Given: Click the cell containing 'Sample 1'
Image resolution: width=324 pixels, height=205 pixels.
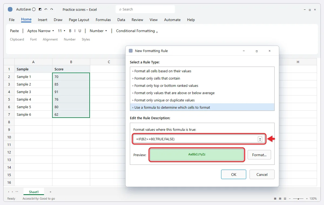Looking at the screenshot, I should click(33, 77).
